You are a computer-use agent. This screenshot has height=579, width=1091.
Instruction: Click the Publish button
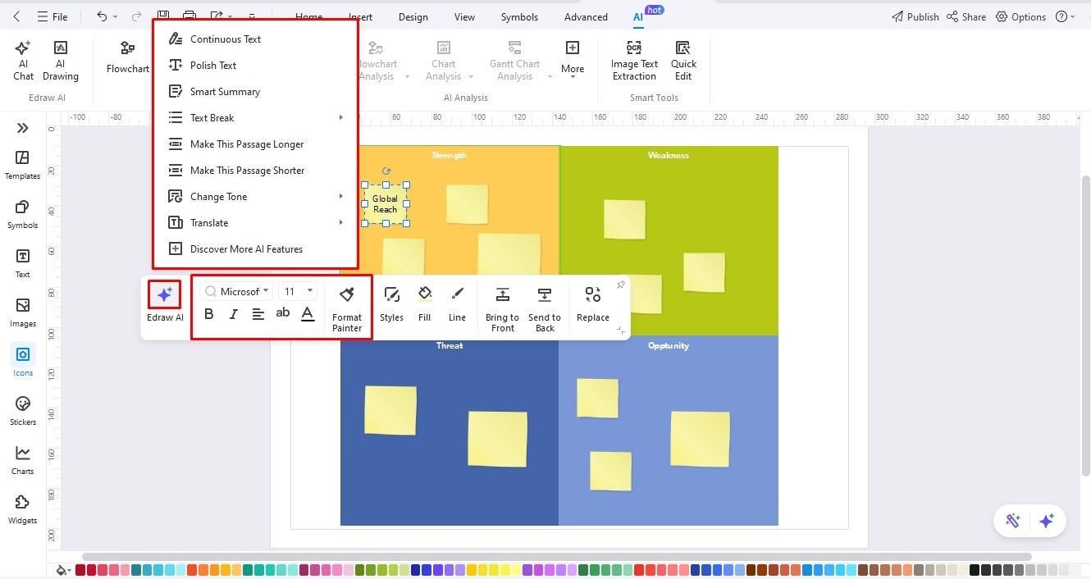click(915, 16)
